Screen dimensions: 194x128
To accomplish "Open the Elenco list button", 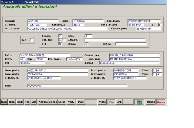I will [x=53, y=102].
